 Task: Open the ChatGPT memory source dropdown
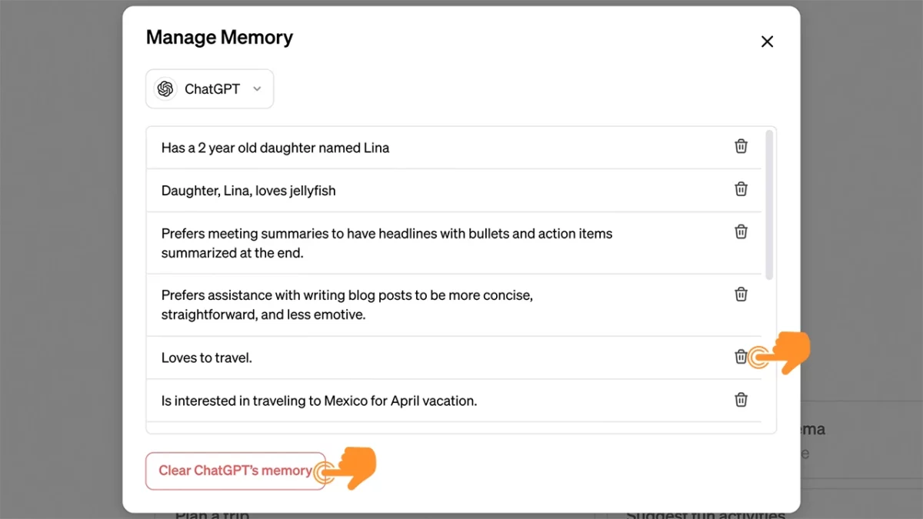click(x=209, y=88)
